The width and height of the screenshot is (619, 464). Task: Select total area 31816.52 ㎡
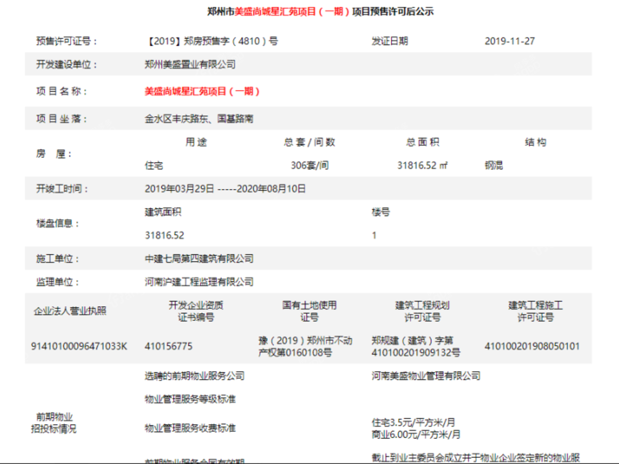(x=423, y=165)
